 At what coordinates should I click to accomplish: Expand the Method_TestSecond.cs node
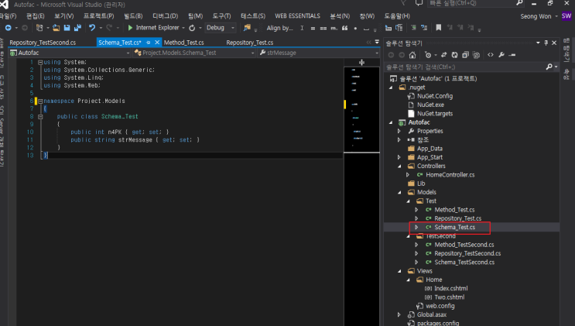(416, 245)
